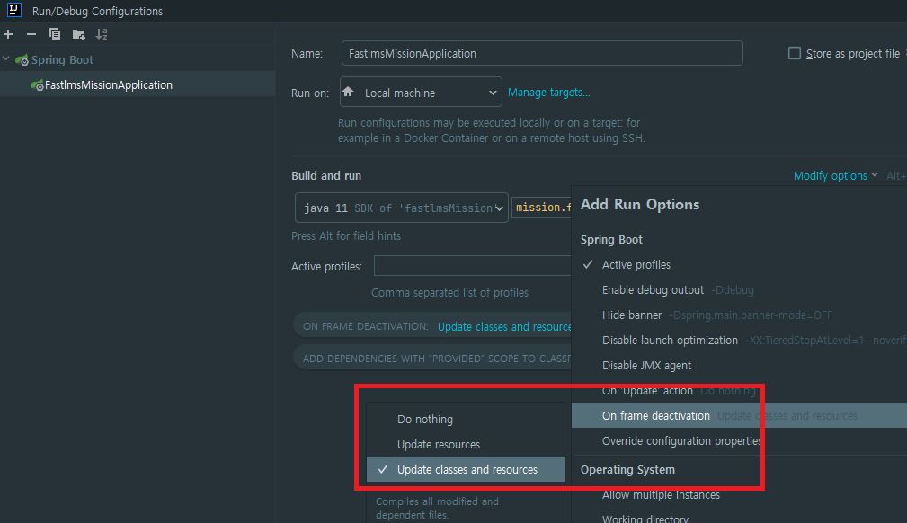Open the On frame deactivation submenu
The width and height of the screenshot is (907, 523).
[x=739, y=415]
